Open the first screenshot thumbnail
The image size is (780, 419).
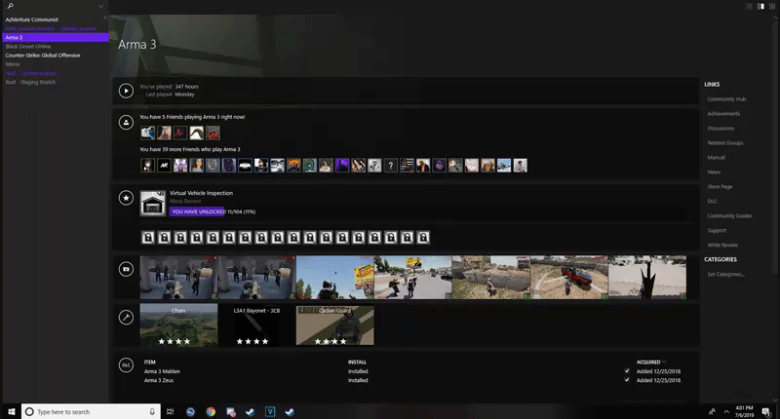pos(178,278)
